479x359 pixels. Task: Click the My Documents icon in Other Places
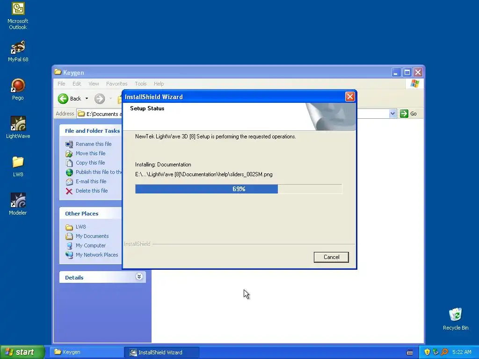(69, 236)
